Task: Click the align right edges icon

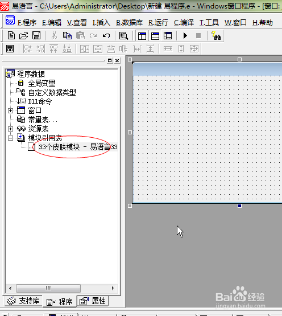Action: (x=40, y=49)
